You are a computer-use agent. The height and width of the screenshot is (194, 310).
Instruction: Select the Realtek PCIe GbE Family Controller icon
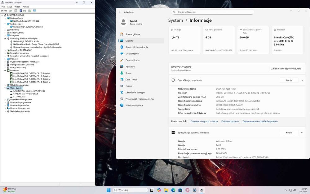(x=11, y=27)
